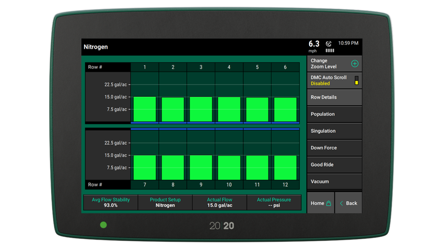The height and width of the screenshot is (249, 444).
Task: Open the Down Force page
Action: tap(334, 147)
